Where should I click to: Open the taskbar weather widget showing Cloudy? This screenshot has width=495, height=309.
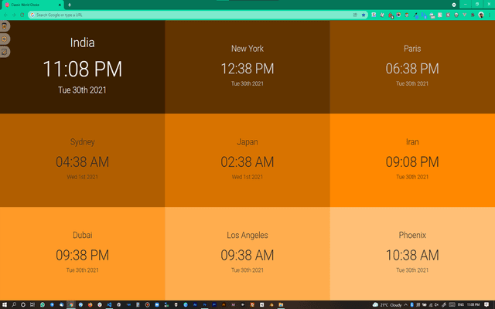389,304
